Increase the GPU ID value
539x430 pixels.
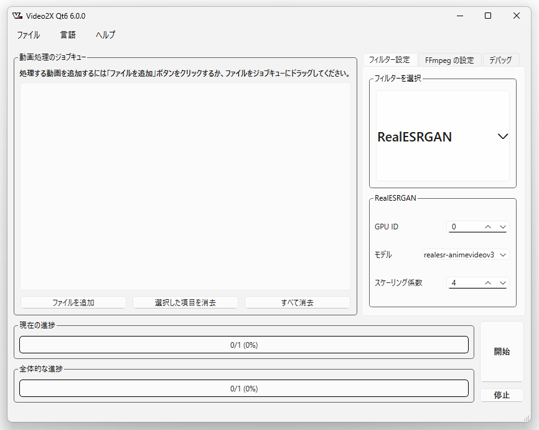coord(488,227)
